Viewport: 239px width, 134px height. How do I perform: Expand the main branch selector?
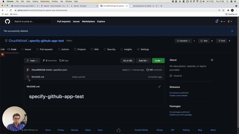pos(32,61)
